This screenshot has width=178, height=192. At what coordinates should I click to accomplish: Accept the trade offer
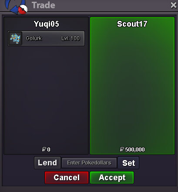pyautogui.click(x=112, y=178)
